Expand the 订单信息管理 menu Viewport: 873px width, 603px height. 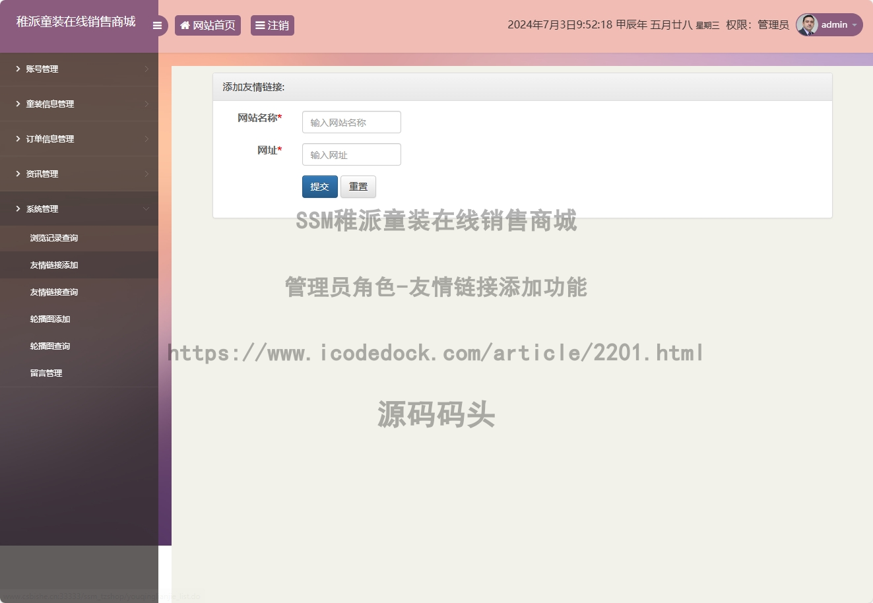(79, 139)
